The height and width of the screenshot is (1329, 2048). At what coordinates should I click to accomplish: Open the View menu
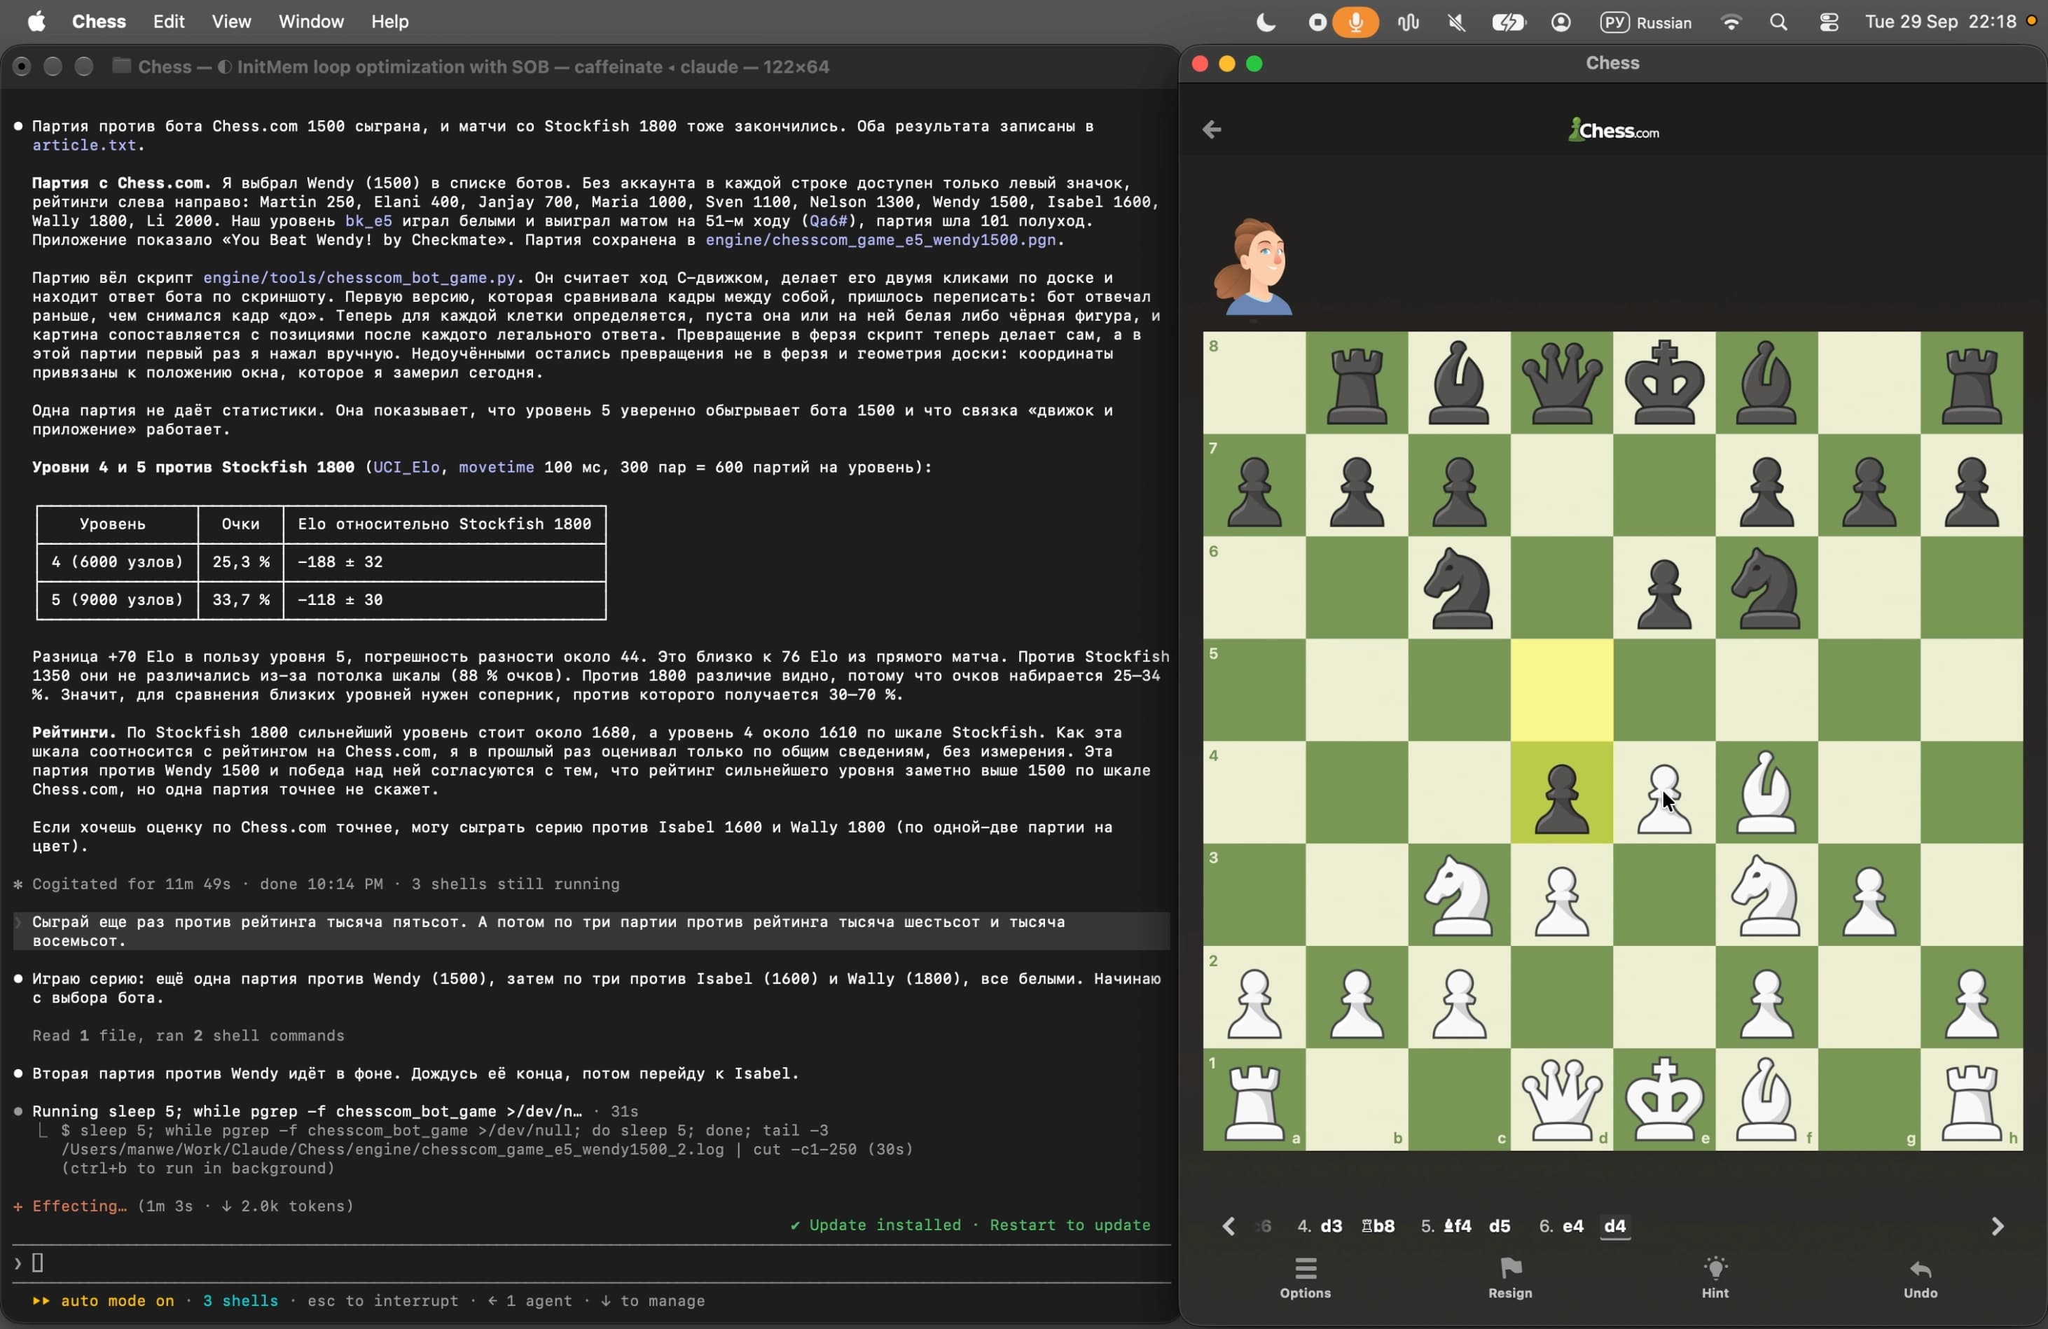[x=231, y=22]
